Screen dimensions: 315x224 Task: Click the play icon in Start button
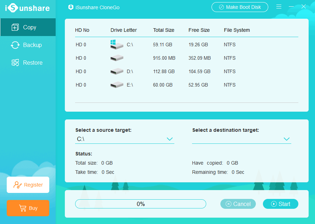point(274,204)
